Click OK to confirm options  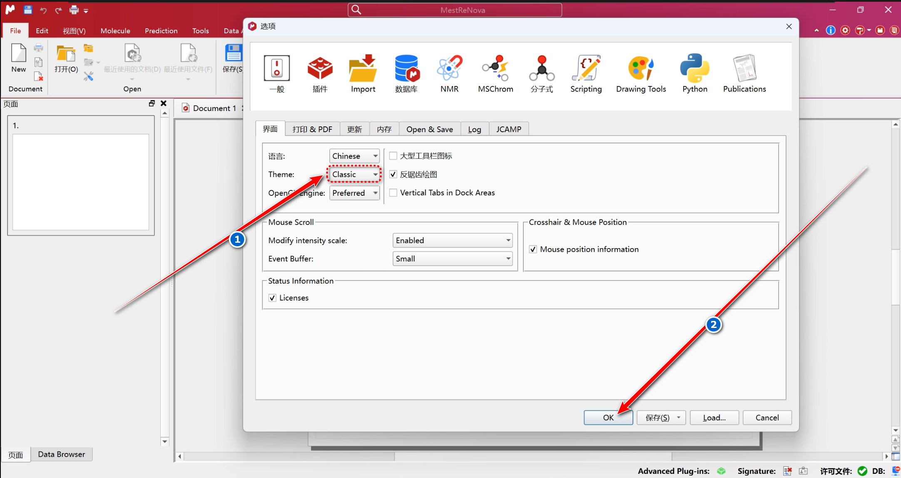pos(608,417)
